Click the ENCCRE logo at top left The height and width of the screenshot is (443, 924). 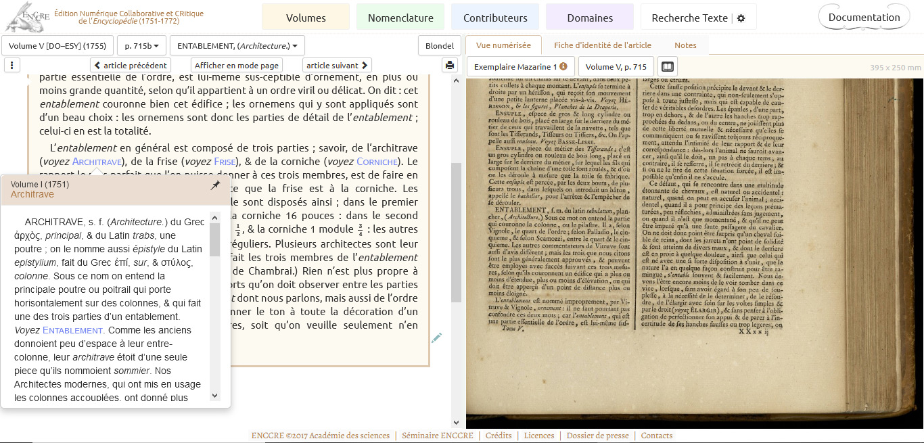pyautogui.click(x=27, y=18)
